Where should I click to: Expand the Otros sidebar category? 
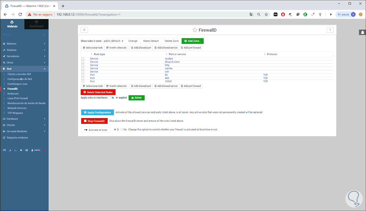pyautogui.click(x=24, y=63)
